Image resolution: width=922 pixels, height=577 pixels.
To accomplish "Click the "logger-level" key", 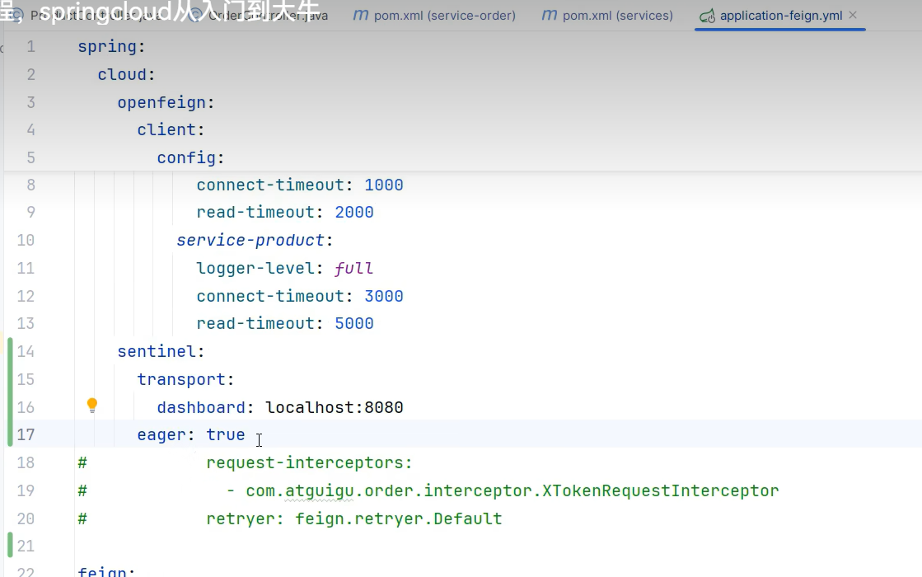I will click(255, 268).
